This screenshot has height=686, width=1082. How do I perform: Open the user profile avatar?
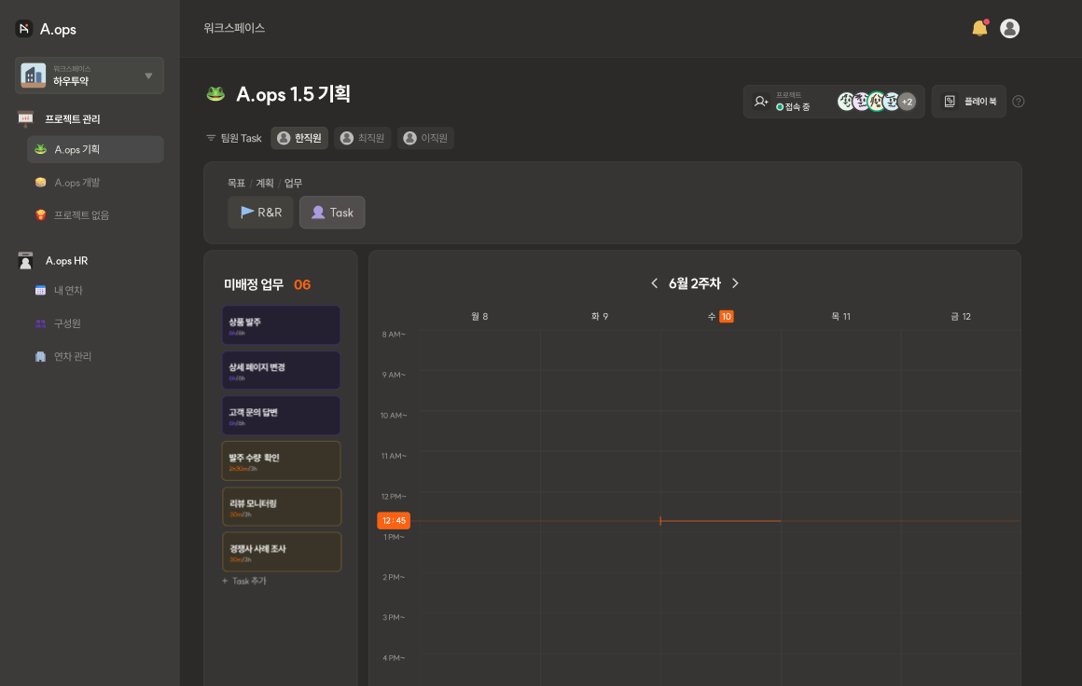(x=1009, y=28)
